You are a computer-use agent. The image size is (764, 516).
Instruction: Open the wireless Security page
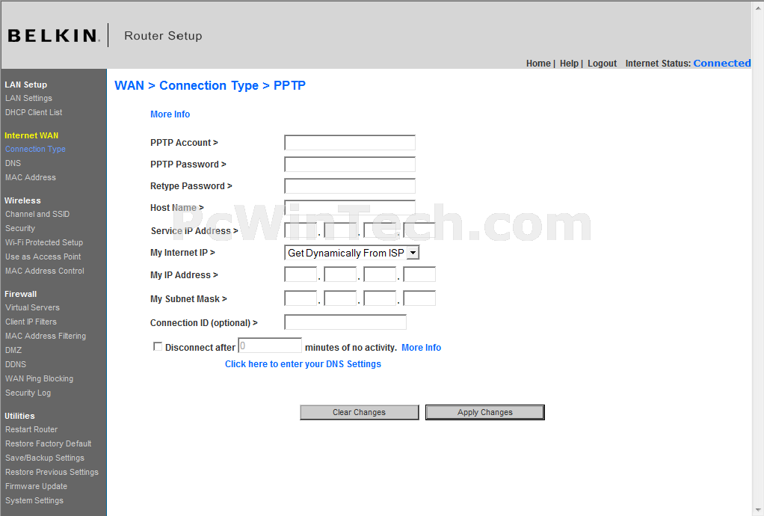click(20, 229)
